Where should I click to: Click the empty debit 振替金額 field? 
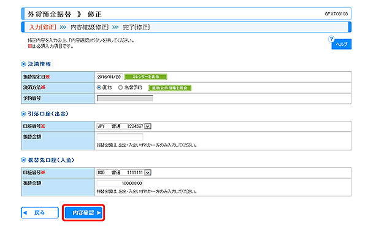(120, 137)
